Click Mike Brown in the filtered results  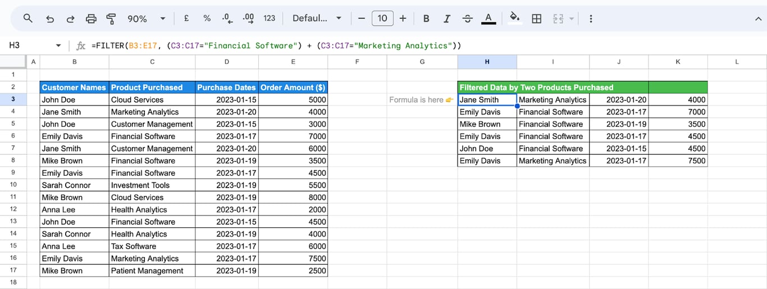(x=487, y=124)
